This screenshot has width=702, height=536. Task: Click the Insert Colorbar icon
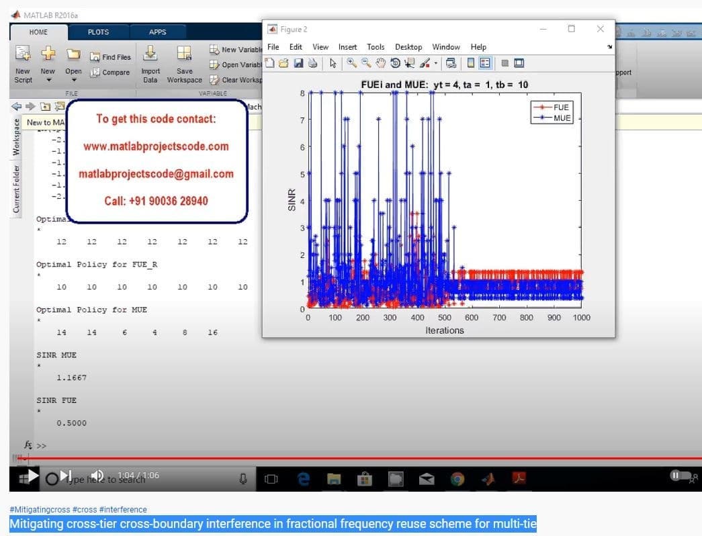(470, 63)
